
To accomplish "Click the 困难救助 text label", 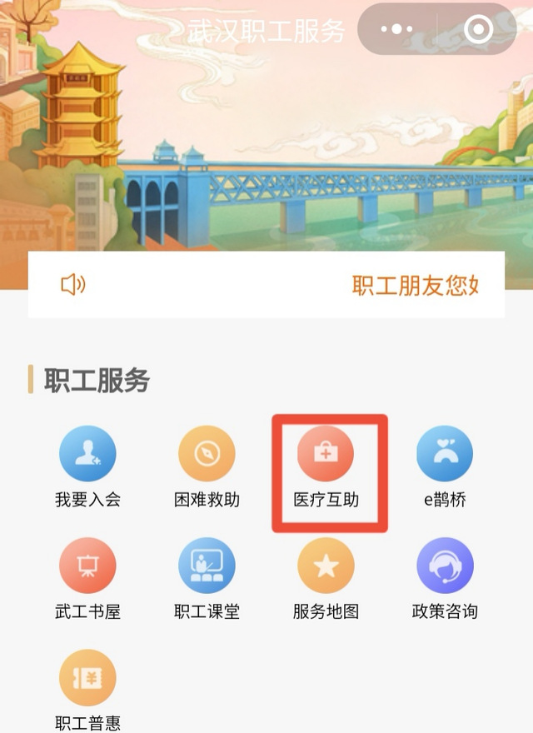I will (207, 500).
